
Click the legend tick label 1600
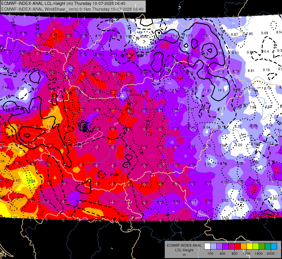click(259, 254)
